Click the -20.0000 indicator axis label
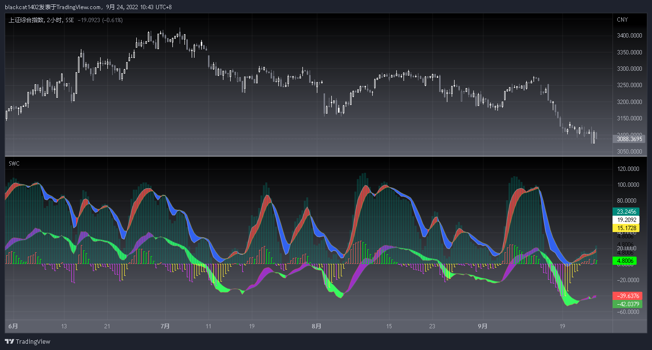 pos(628,280)
